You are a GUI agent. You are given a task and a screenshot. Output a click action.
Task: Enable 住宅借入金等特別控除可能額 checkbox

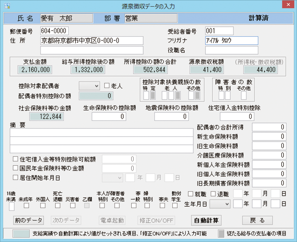click(x=16, y=159)
